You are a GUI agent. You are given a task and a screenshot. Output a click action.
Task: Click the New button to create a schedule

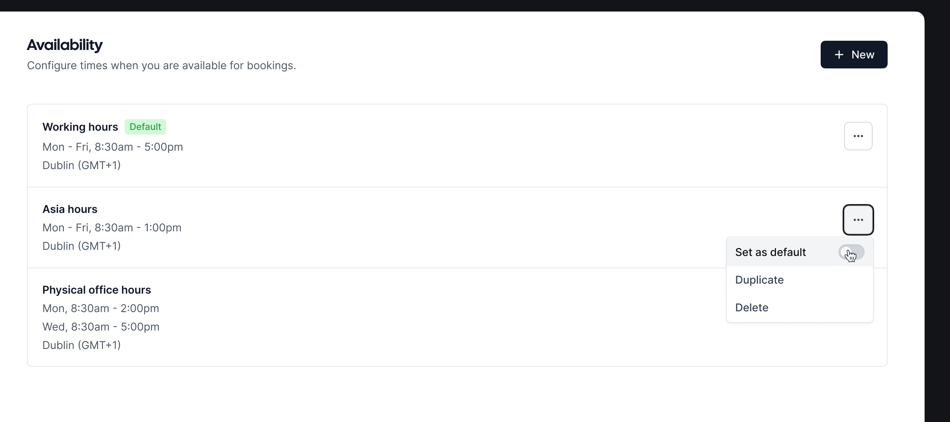854,54
